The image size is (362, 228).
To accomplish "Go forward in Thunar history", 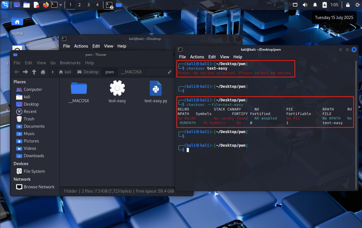I will point(25,72).
